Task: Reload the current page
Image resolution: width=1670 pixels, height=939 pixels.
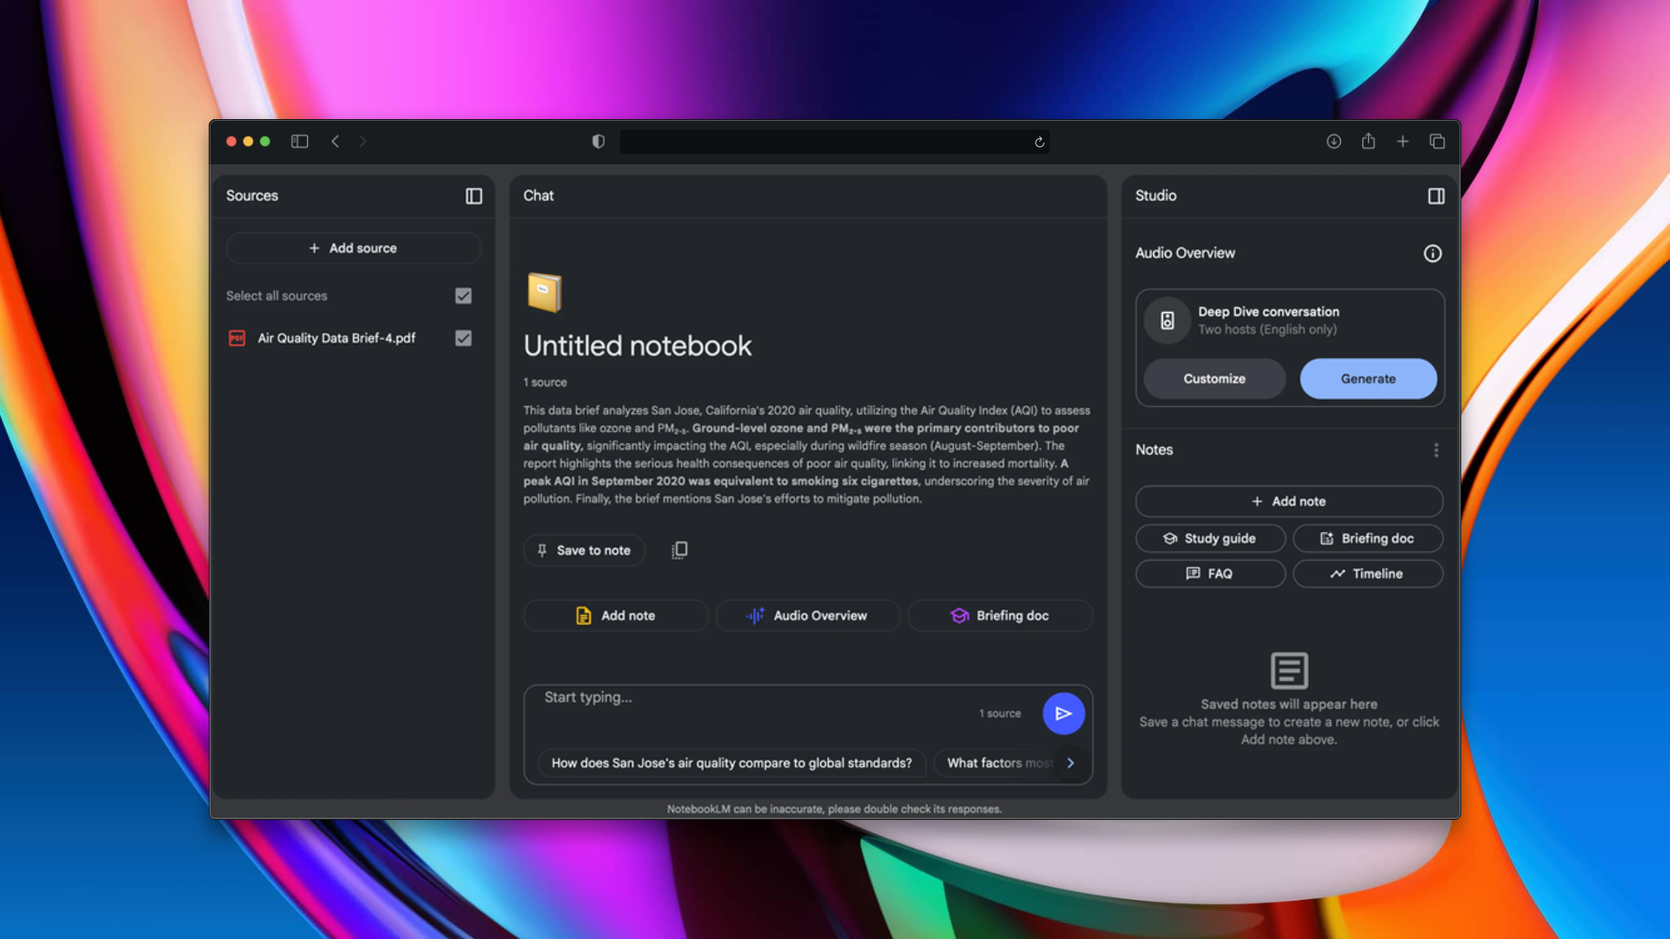Action: [x=1039, y=142]
